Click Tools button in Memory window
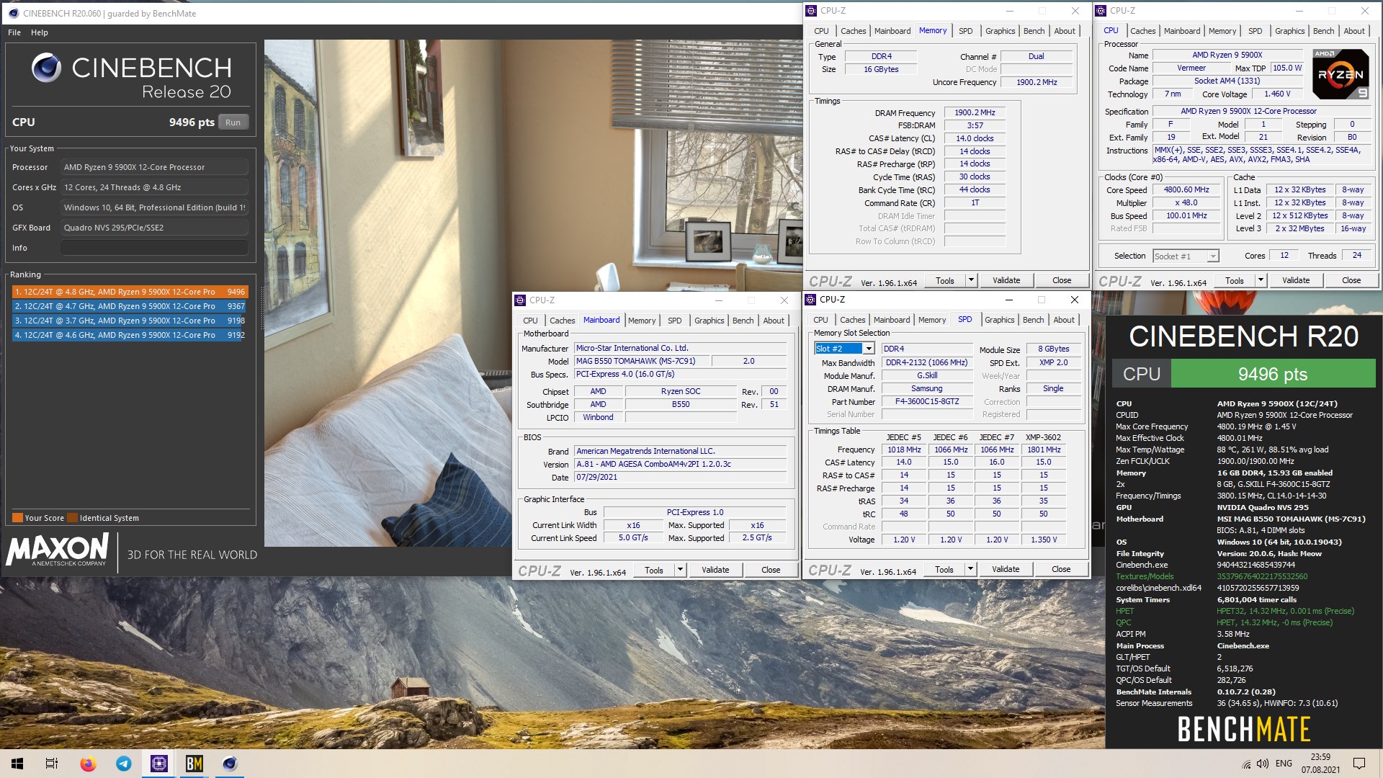This screenshot has width=1383, height=778. coord(944,280)
